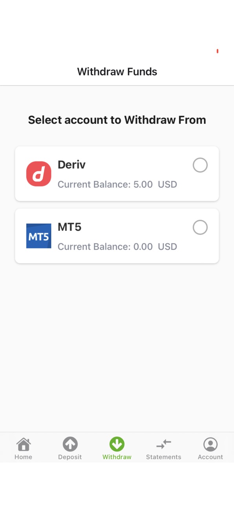The height and width of the screenshot is (508, 234).
Task: Tap the Withdraw tab label
Action: click(x=117, y=457)
